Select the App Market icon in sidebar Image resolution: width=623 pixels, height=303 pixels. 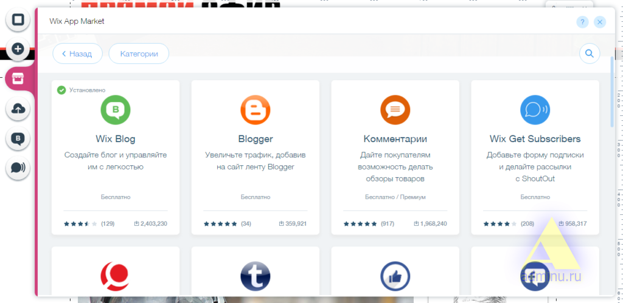[x=18, y=78]
